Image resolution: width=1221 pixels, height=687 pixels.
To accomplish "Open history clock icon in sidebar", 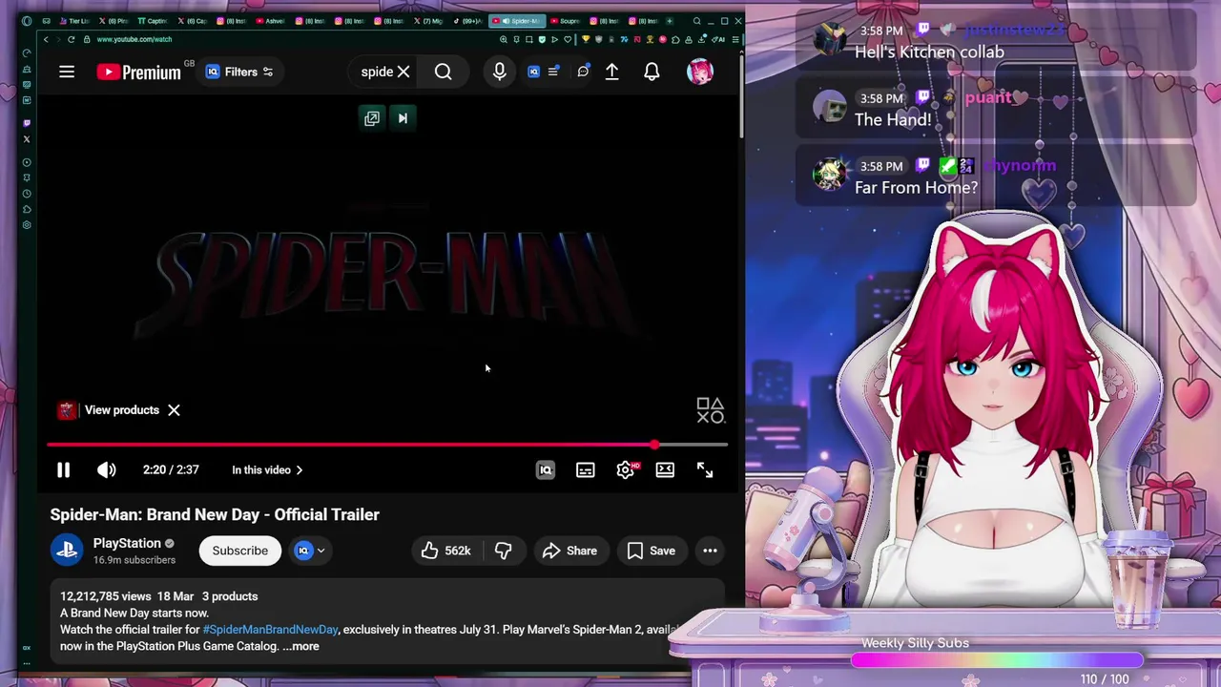I will (x=27, y=193).
